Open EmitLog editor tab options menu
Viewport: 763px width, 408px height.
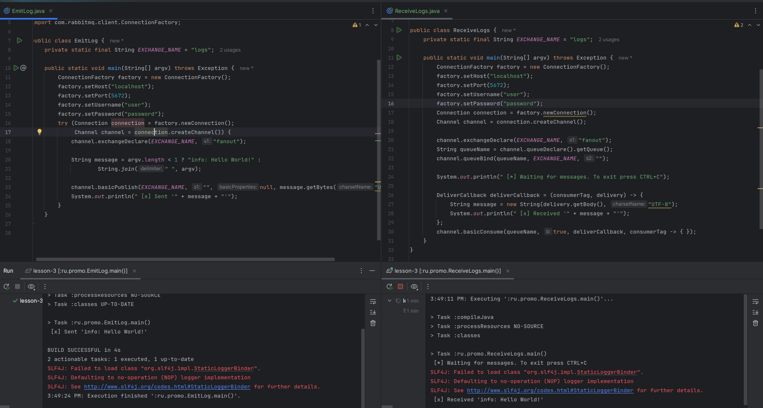click(x=373, y=11)
